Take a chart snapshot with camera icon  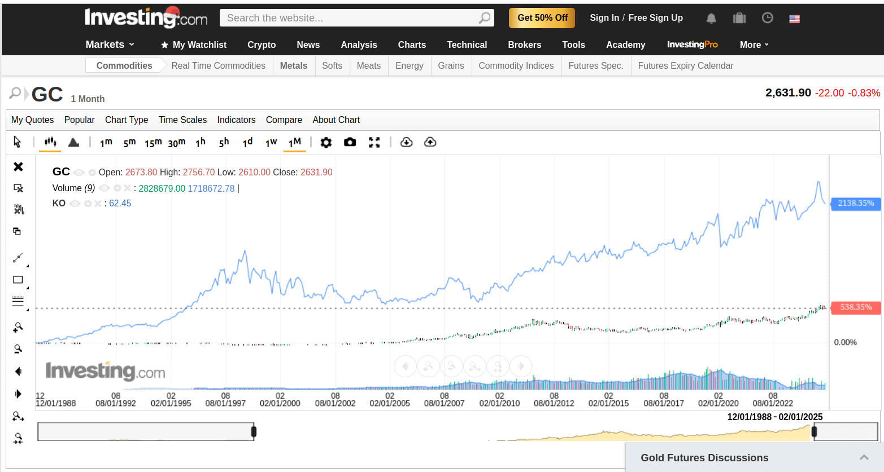[x=350, y=142]
